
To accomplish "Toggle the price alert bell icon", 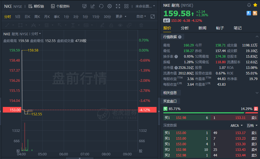I will point(249,5).
